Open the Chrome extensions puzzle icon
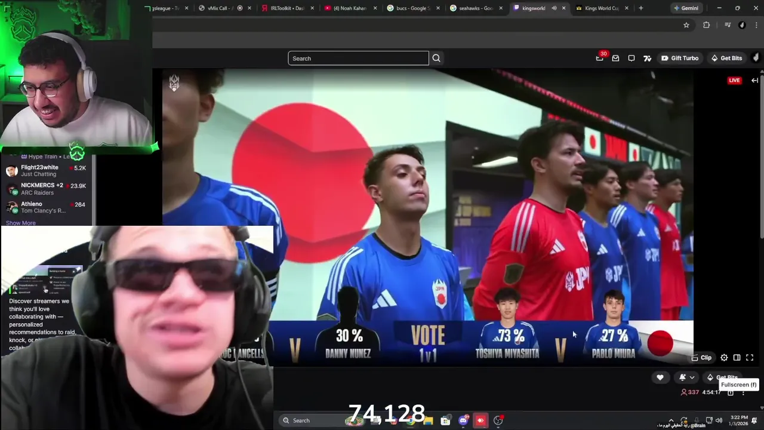Viewport: 764px width, 430px height. 707,25
